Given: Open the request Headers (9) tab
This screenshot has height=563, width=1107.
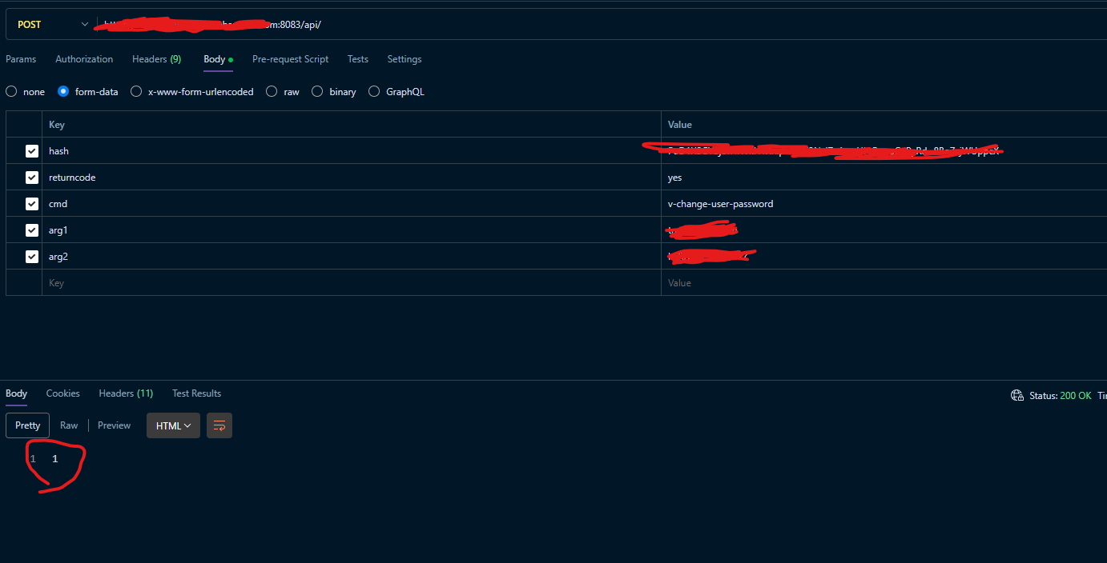Looking at the screenshot, I should (156, 59).
